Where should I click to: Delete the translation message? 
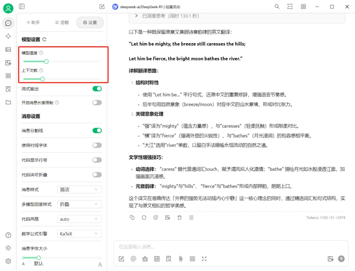(179, 218)
